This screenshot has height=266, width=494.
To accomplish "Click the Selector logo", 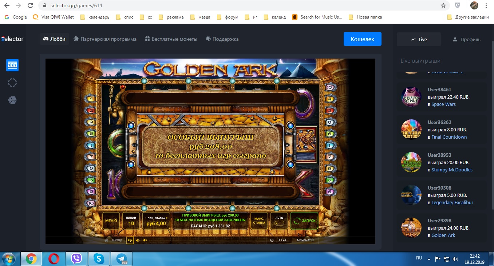I will [x=12, y=39].
